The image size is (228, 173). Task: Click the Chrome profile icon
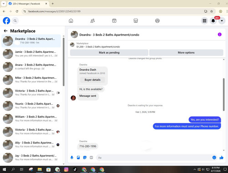pyautogui.click(x=220, y=11)
